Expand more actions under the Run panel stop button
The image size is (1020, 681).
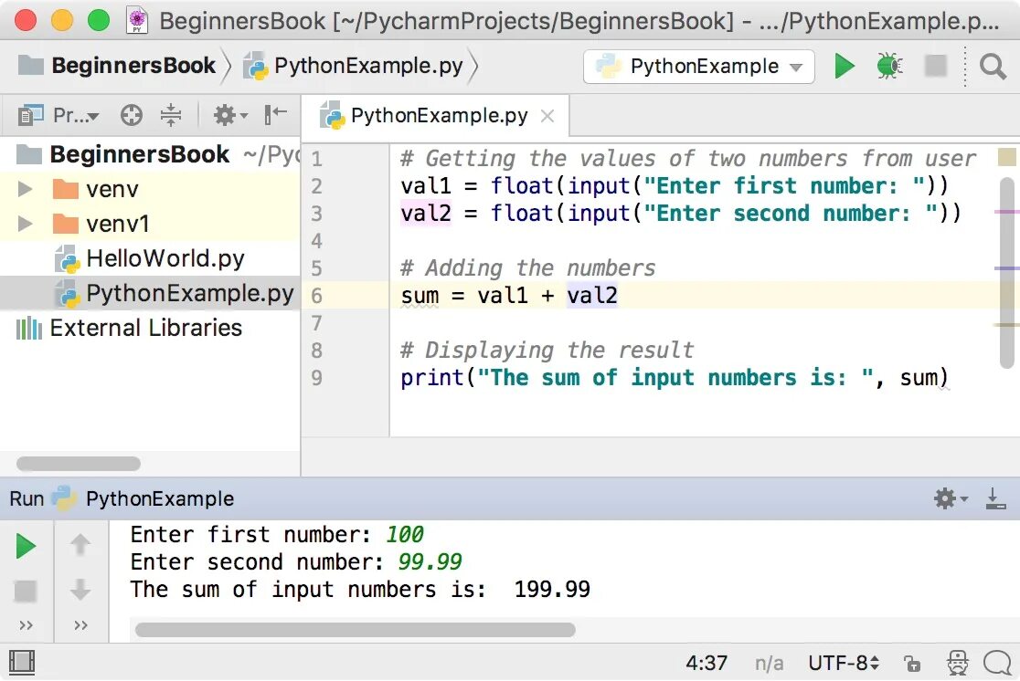pos(26,625)
